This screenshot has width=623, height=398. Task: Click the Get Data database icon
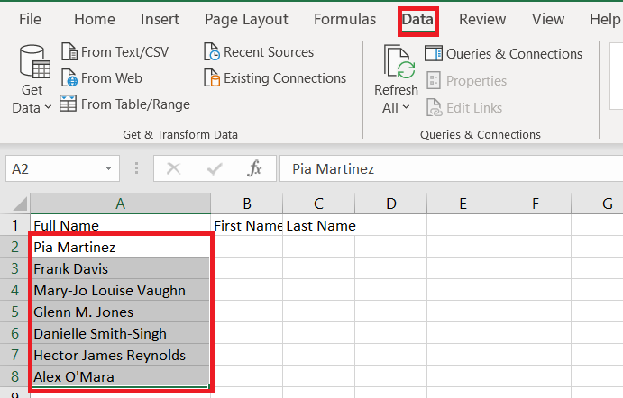[x=35, y=61]
